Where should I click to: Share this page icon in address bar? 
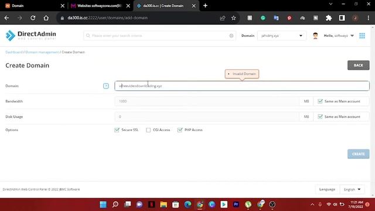223,18
